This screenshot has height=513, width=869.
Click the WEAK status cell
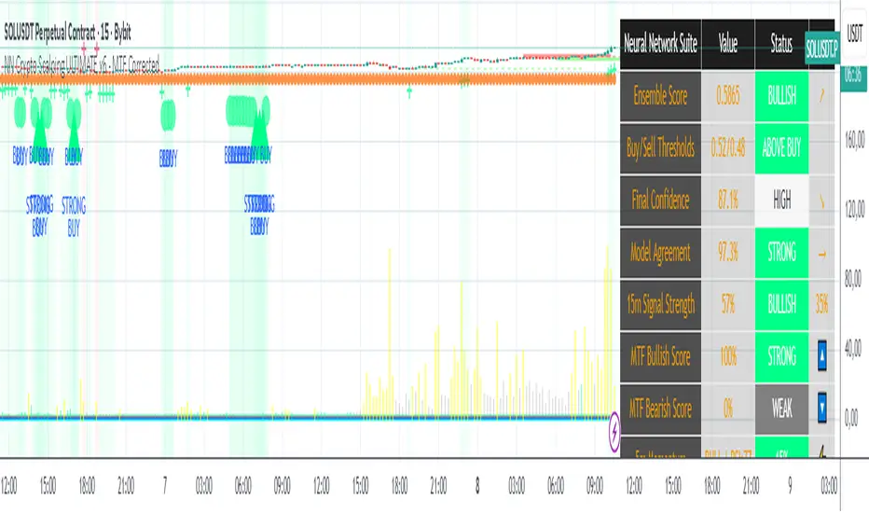click(x=781, y=409)
